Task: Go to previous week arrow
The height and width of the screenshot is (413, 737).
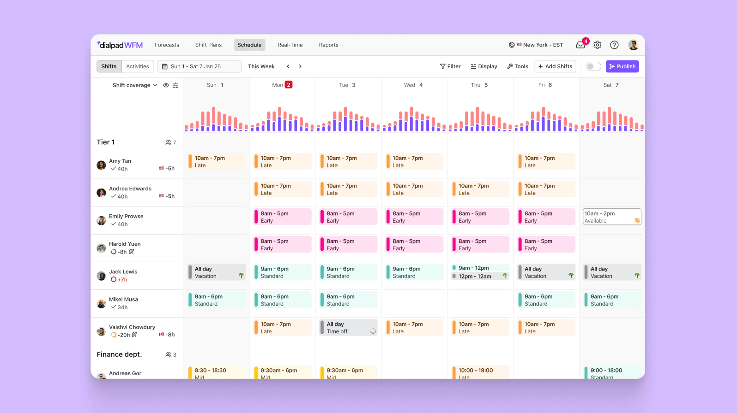Action: pos(288,66)
